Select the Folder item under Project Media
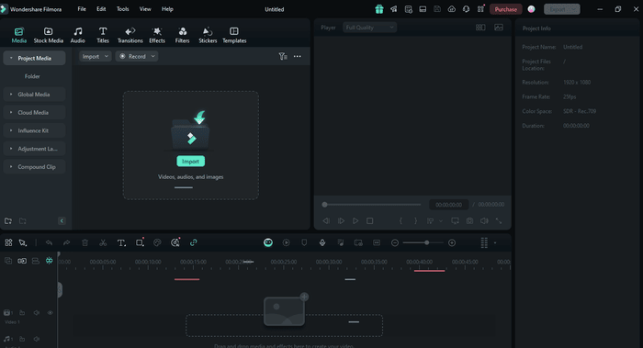 32,76
